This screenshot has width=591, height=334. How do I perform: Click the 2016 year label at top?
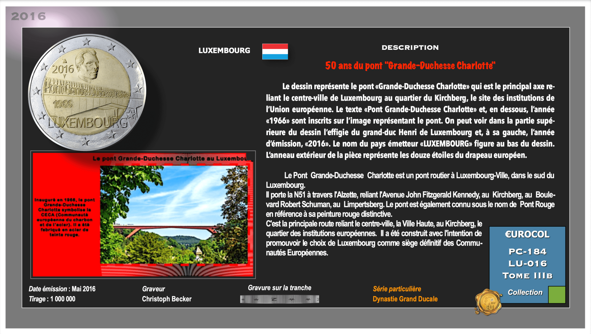click(28, 16)
